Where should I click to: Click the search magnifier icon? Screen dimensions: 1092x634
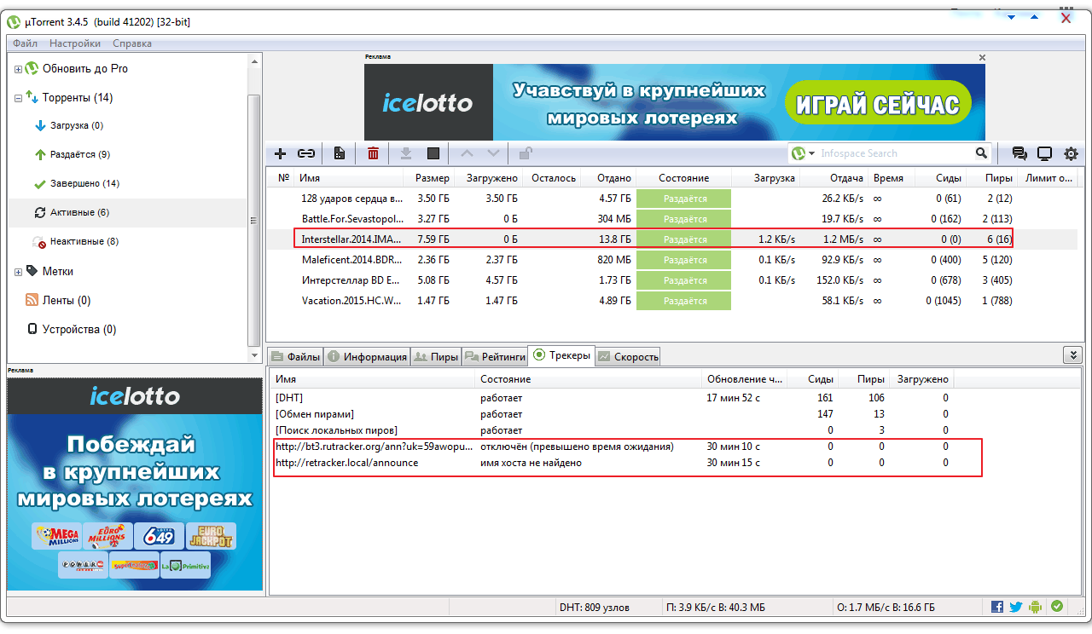pyautogui.click(x=981, y=153)
